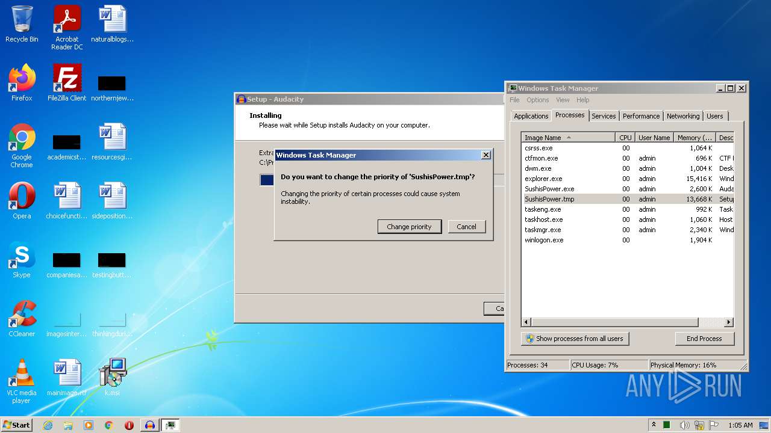Select the companiesa desktop file icon
Image resolution: width=771 pixels, height=433 pixels.
pos(67,265)
